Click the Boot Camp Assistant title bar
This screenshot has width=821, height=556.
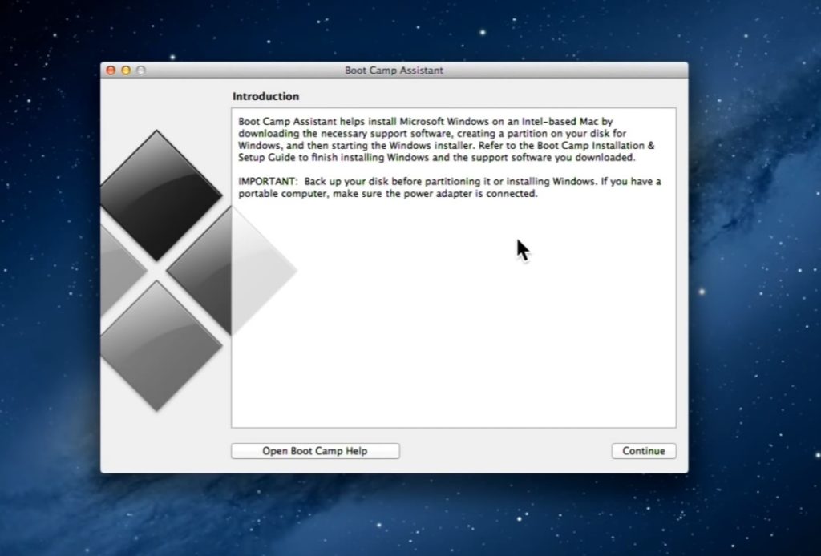pyautogui.click(x=394, y=70)
